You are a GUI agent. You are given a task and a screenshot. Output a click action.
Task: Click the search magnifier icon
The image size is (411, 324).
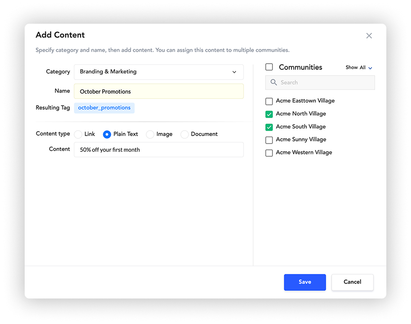273,82
